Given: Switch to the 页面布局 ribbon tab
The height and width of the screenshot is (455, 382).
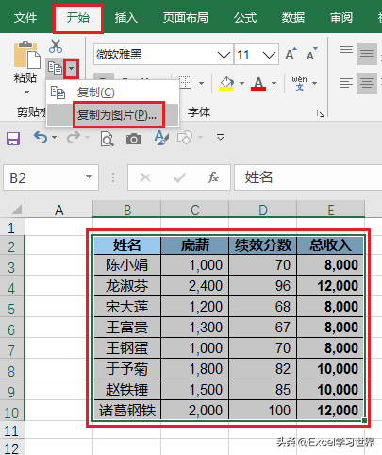Looking at the screenshot, I should point(186,17).
